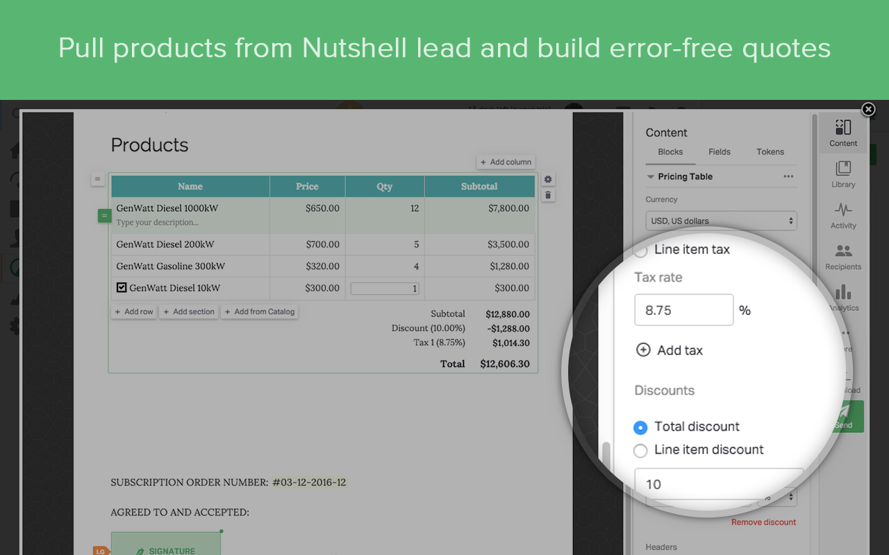Click the pricing table settings gear icon

click(x=548, y=179)
